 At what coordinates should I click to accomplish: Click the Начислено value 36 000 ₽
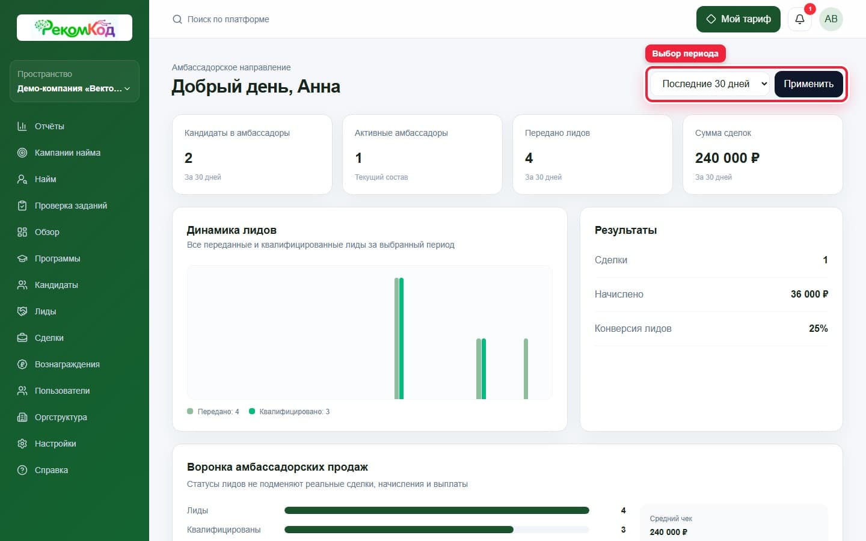click(x=809, y=294)
